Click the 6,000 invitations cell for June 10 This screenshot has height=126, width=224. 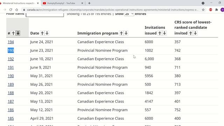[149, 59]
